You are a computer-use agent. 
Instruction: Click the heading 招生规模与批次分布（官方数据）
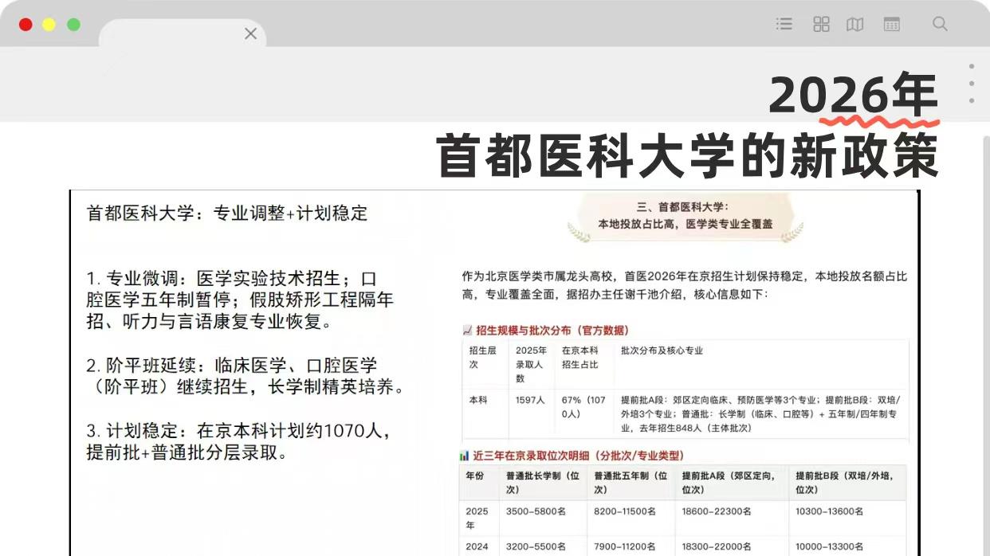(x=552, y=331)
